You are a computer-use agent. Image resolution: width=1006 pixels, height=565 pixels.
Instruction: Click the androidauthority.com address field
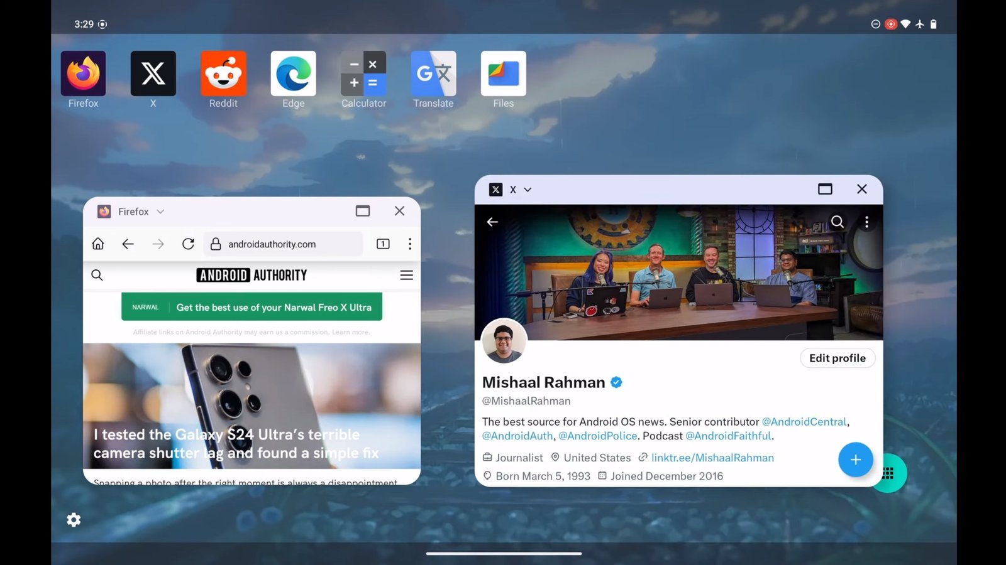[x=284, y=244]
